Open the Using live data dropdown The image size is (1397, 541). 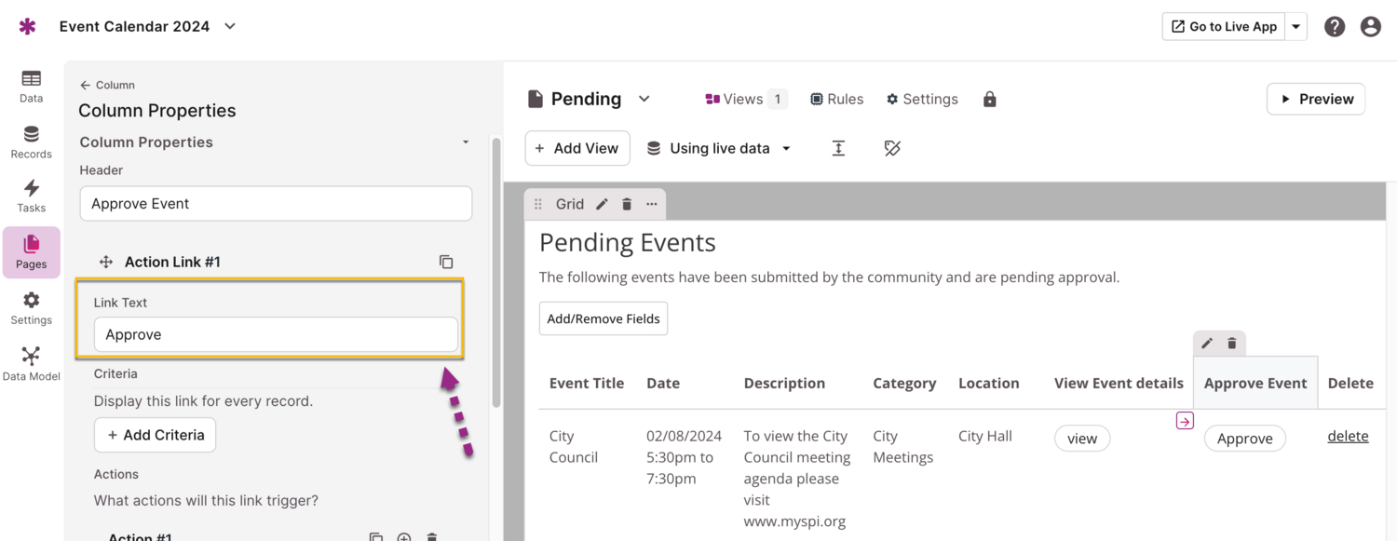719,148
